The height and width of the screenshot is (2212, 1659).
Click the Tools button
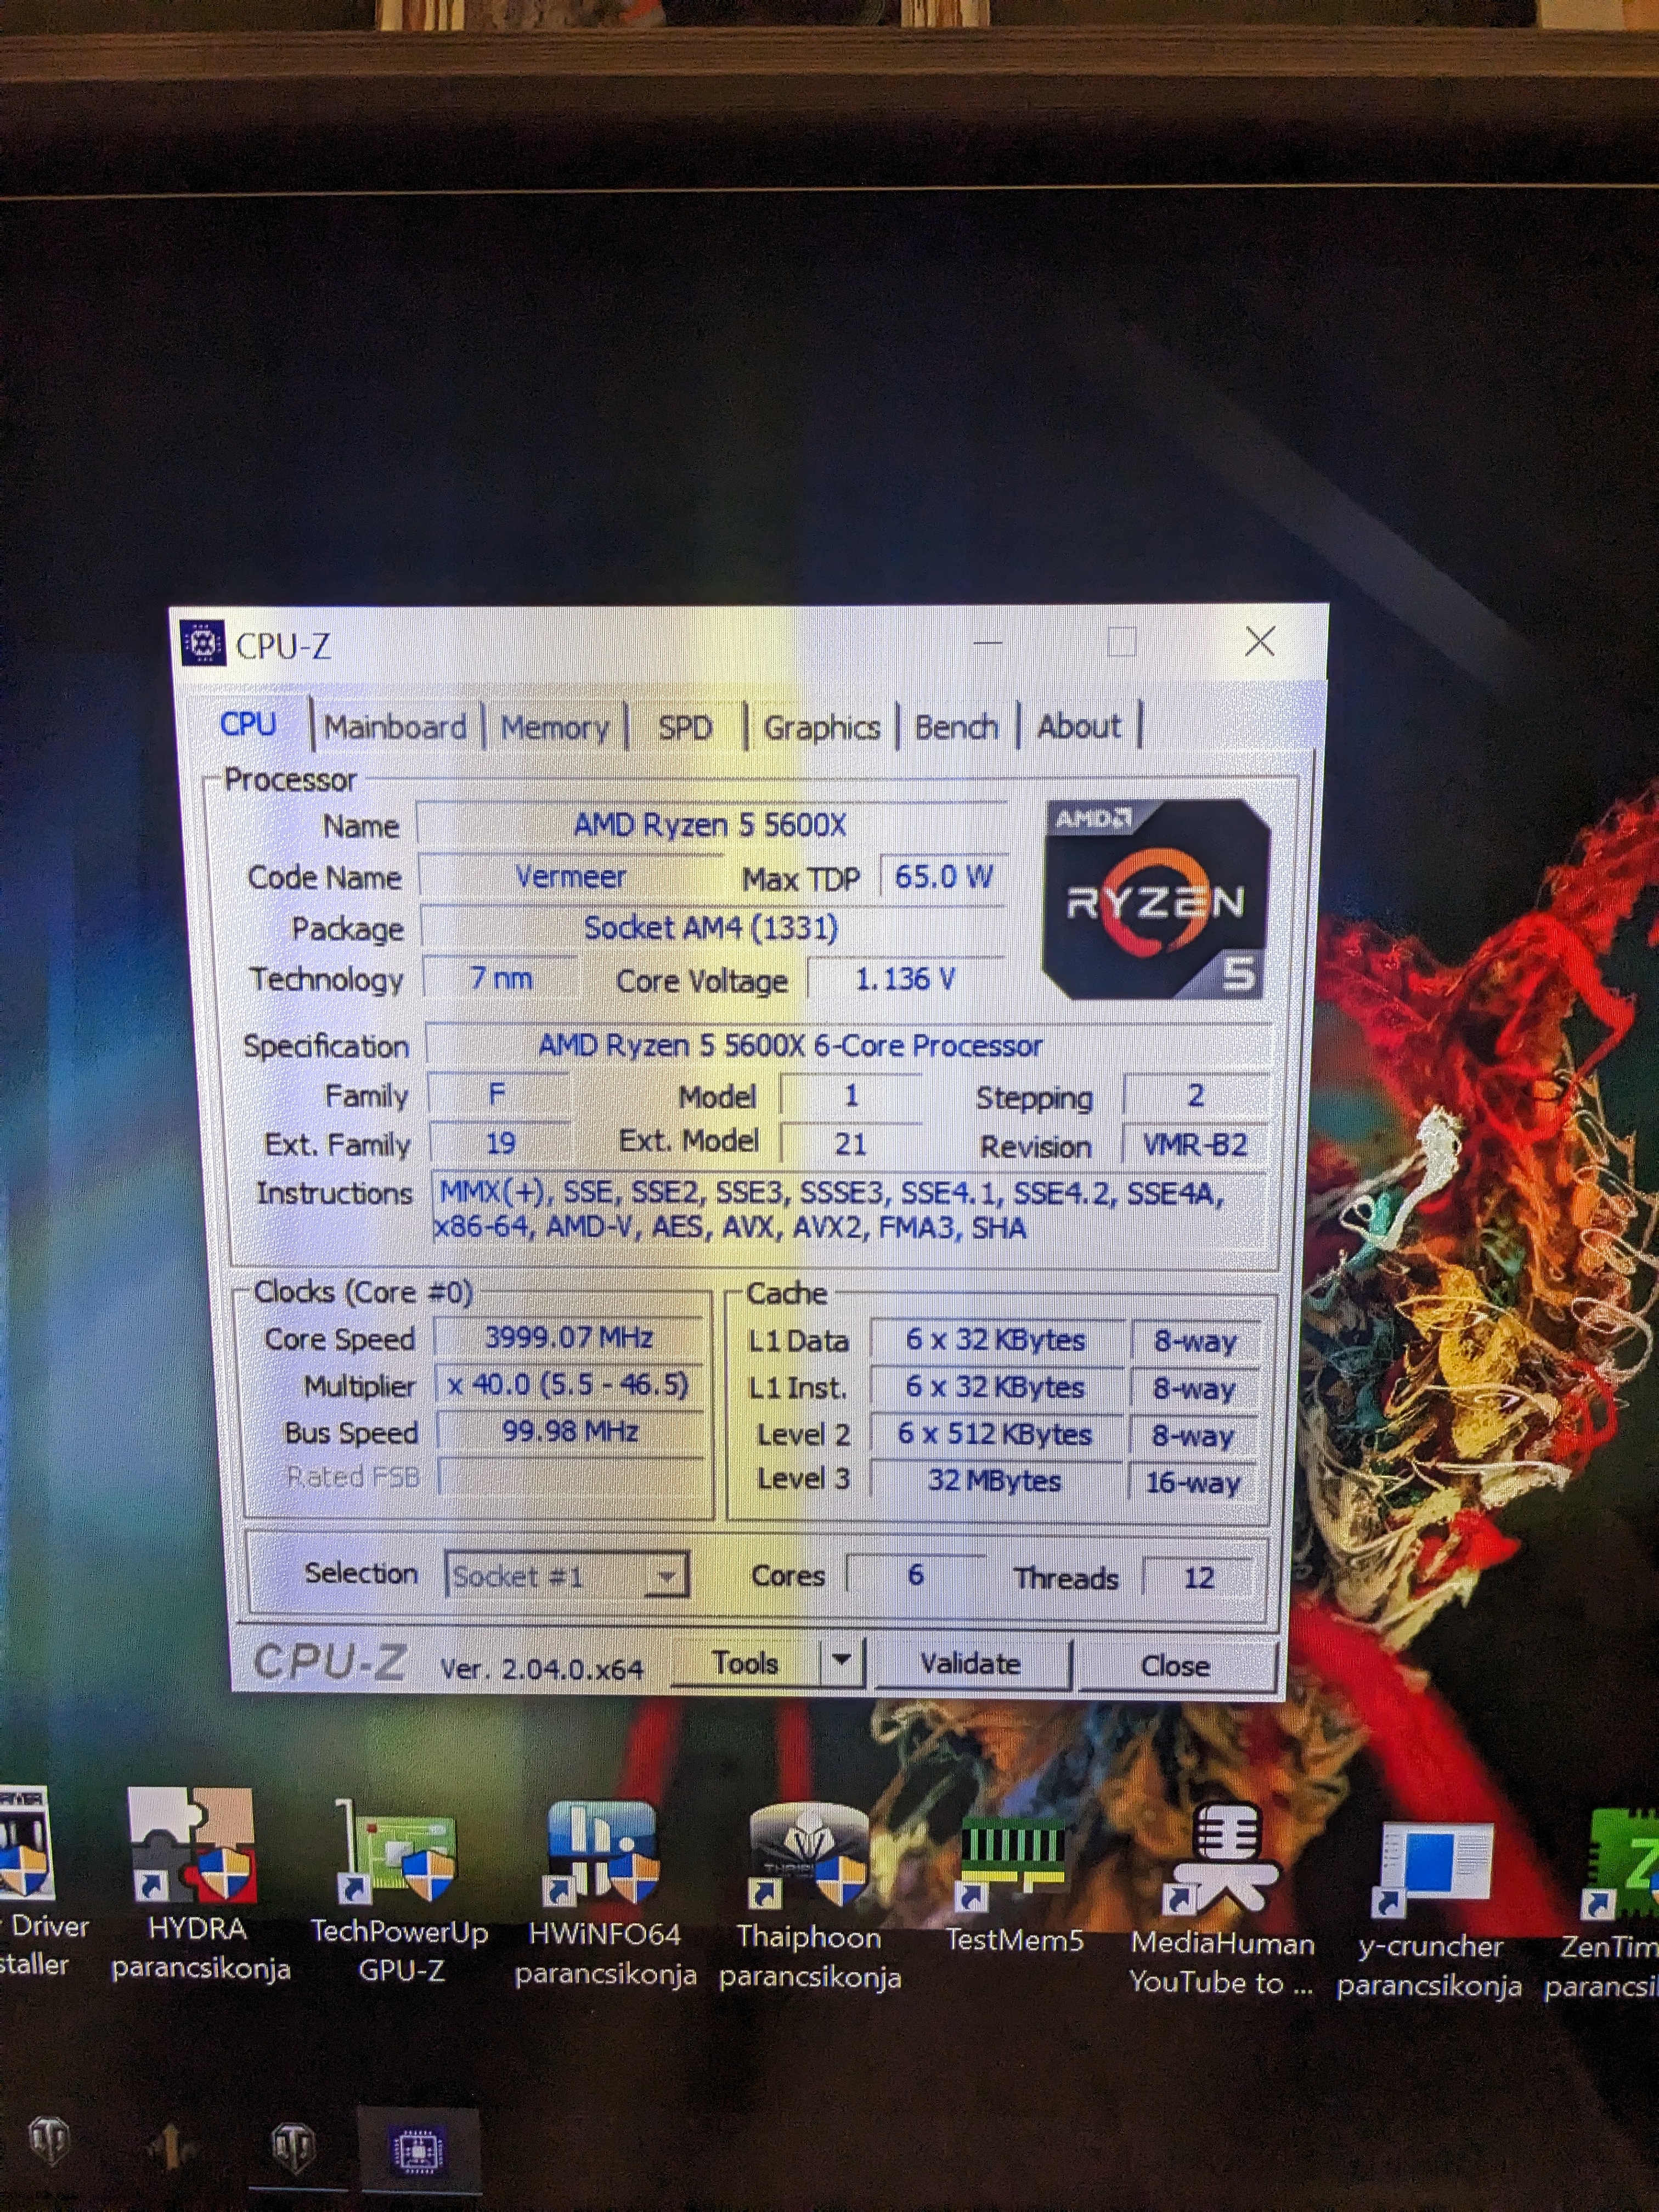746,1662
